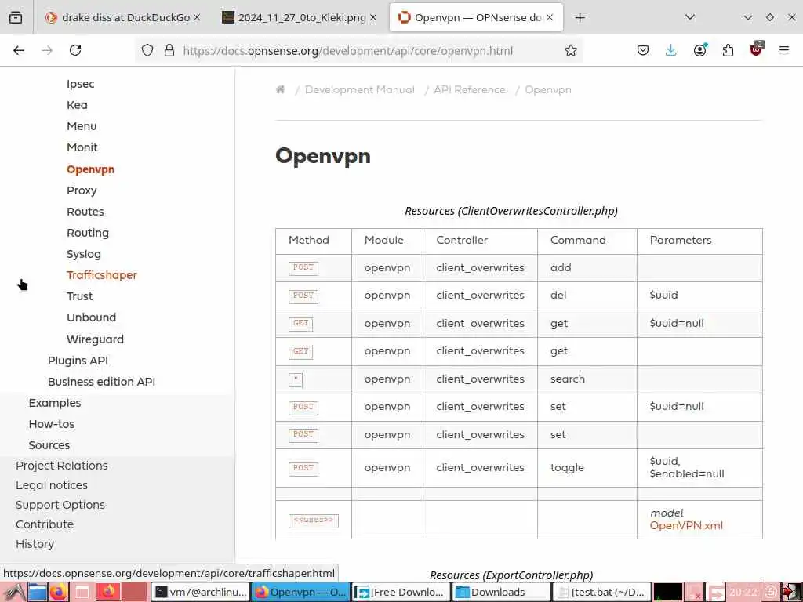803x602 pixels.
Task: Click the taskbar clock showing 20:22
Action: point(743,593)
